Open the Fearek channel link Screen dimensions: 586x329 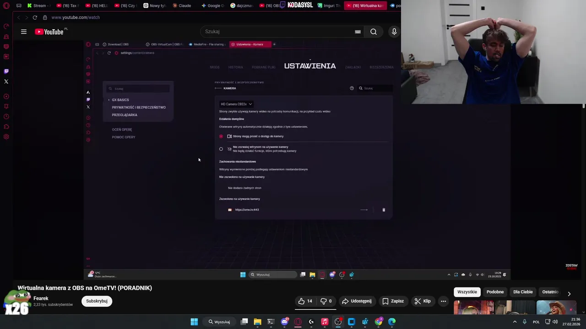41,298
